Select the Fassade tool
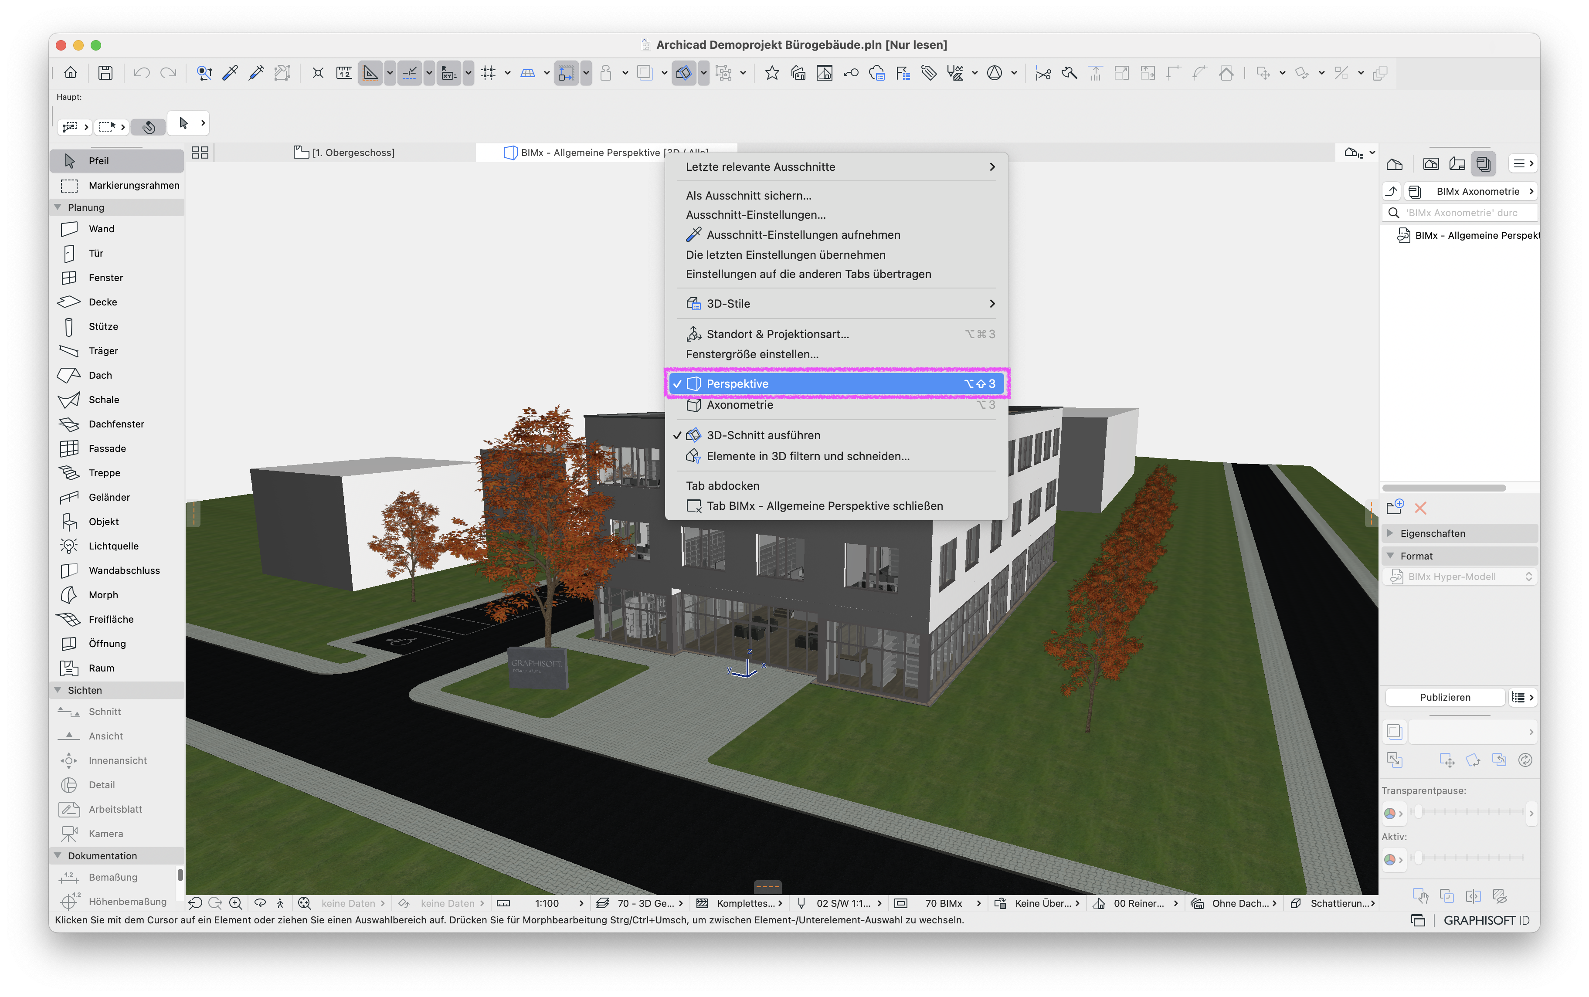Viewport: 1589px width, 997px height. (117, 448)
